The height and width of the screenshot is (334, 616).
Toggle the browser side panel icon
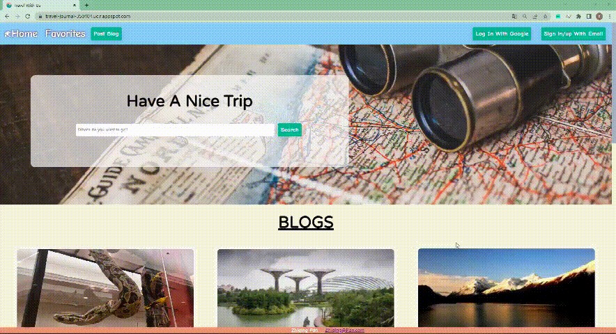pos(589,17)
